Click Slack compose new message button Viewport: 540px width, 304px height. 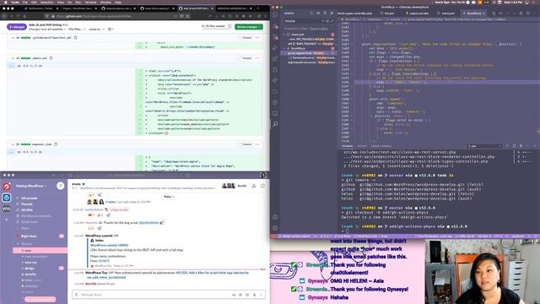(x=60, y=186)
